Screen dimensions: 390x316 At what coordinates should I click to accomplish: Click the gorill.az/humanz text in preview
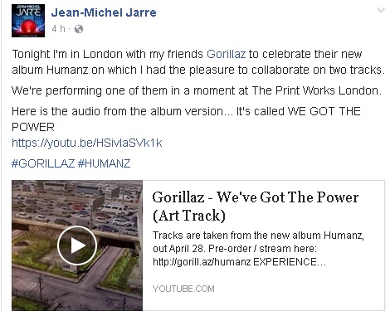pos(202,262)
